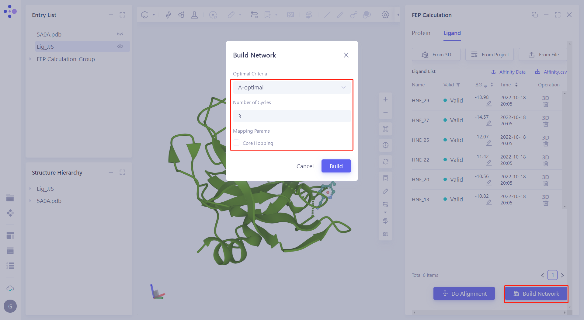The height and width of the screenshot is (320, 584).
Task: Click the Build button in the dialog
Action: tap(336, 166)
